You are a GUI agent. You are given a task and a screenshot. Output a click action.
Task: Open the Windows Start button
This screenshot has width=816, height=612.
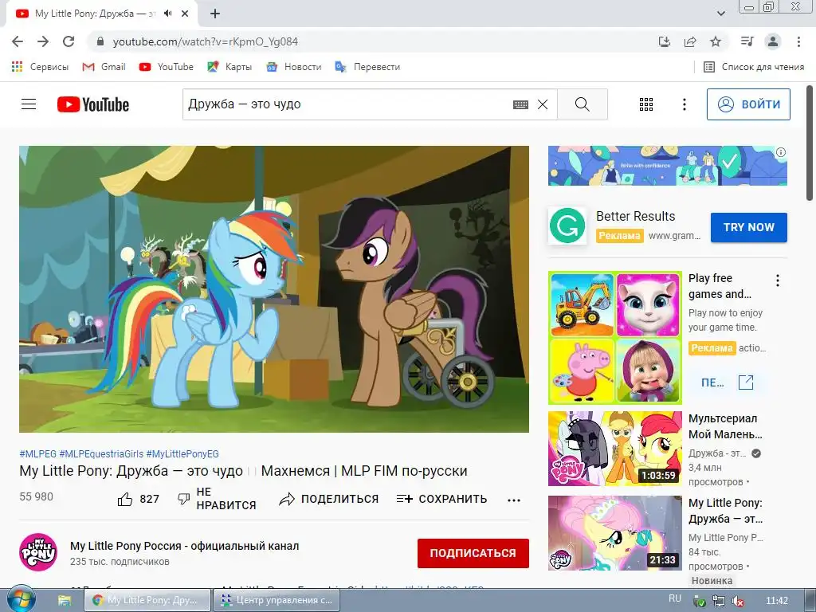[20, 600]
